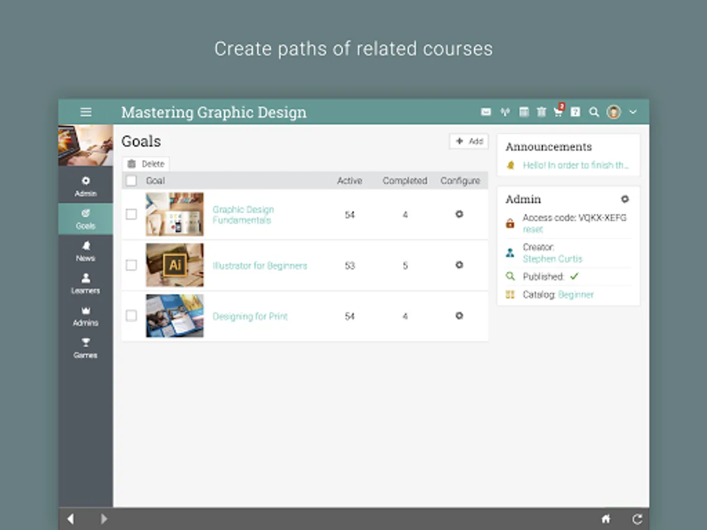This screenshot has width=707, height=530.
Task: Click the home icon in bottom bar
Action: [606, 519]
